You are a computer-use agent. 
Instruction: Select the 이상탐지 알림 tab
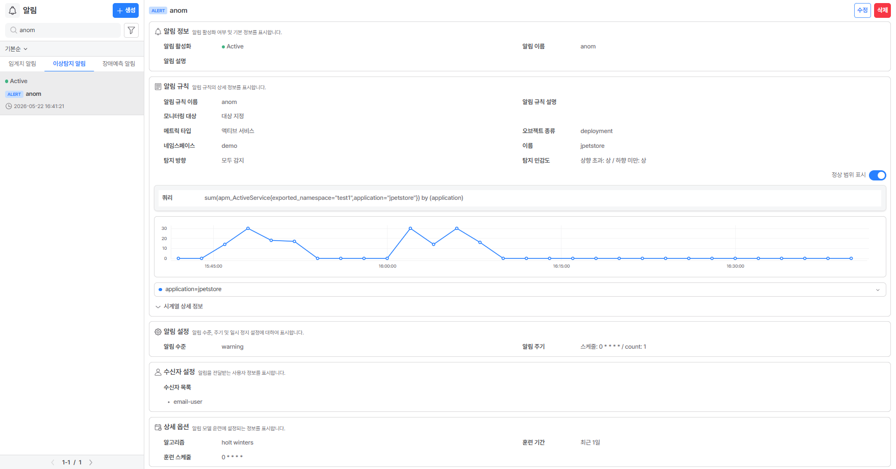click(69, 64)
